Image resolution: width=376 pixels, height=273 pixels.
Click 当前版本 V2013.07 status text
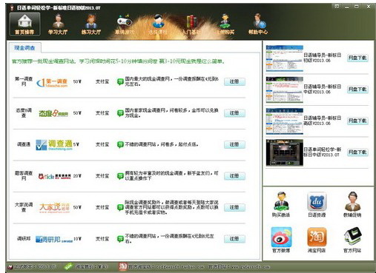click(x=35, y=267)
